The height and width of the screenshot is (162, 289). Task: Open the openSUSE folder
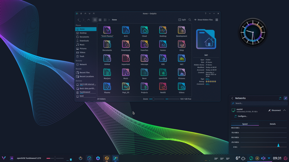(163, 74)
